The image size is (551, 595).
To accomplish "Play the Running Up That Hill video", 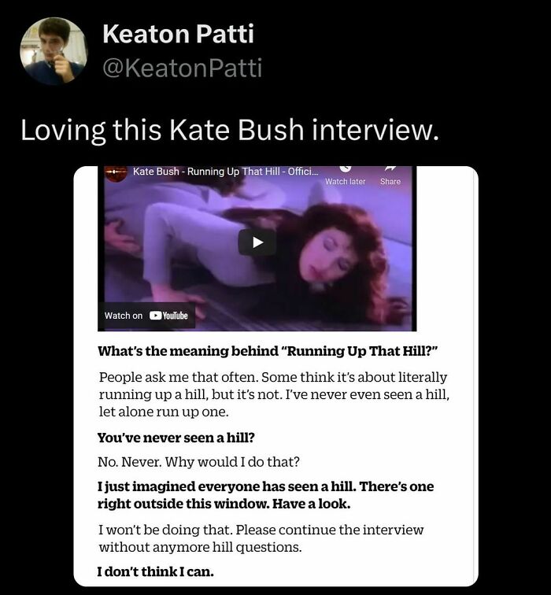I will tap(257, 242).
